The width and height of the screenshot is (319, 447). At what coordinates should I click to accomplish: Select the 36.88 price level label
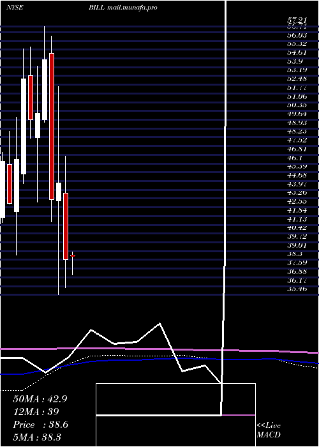(297, 271)
